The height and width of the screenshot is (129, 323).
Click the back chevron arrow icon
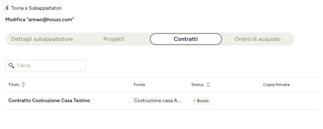pos(7,8)
